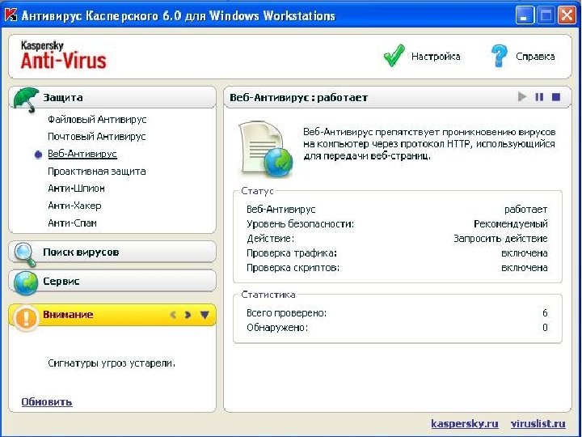Open Настройка via the green checkmark icon

coord(394,56)
